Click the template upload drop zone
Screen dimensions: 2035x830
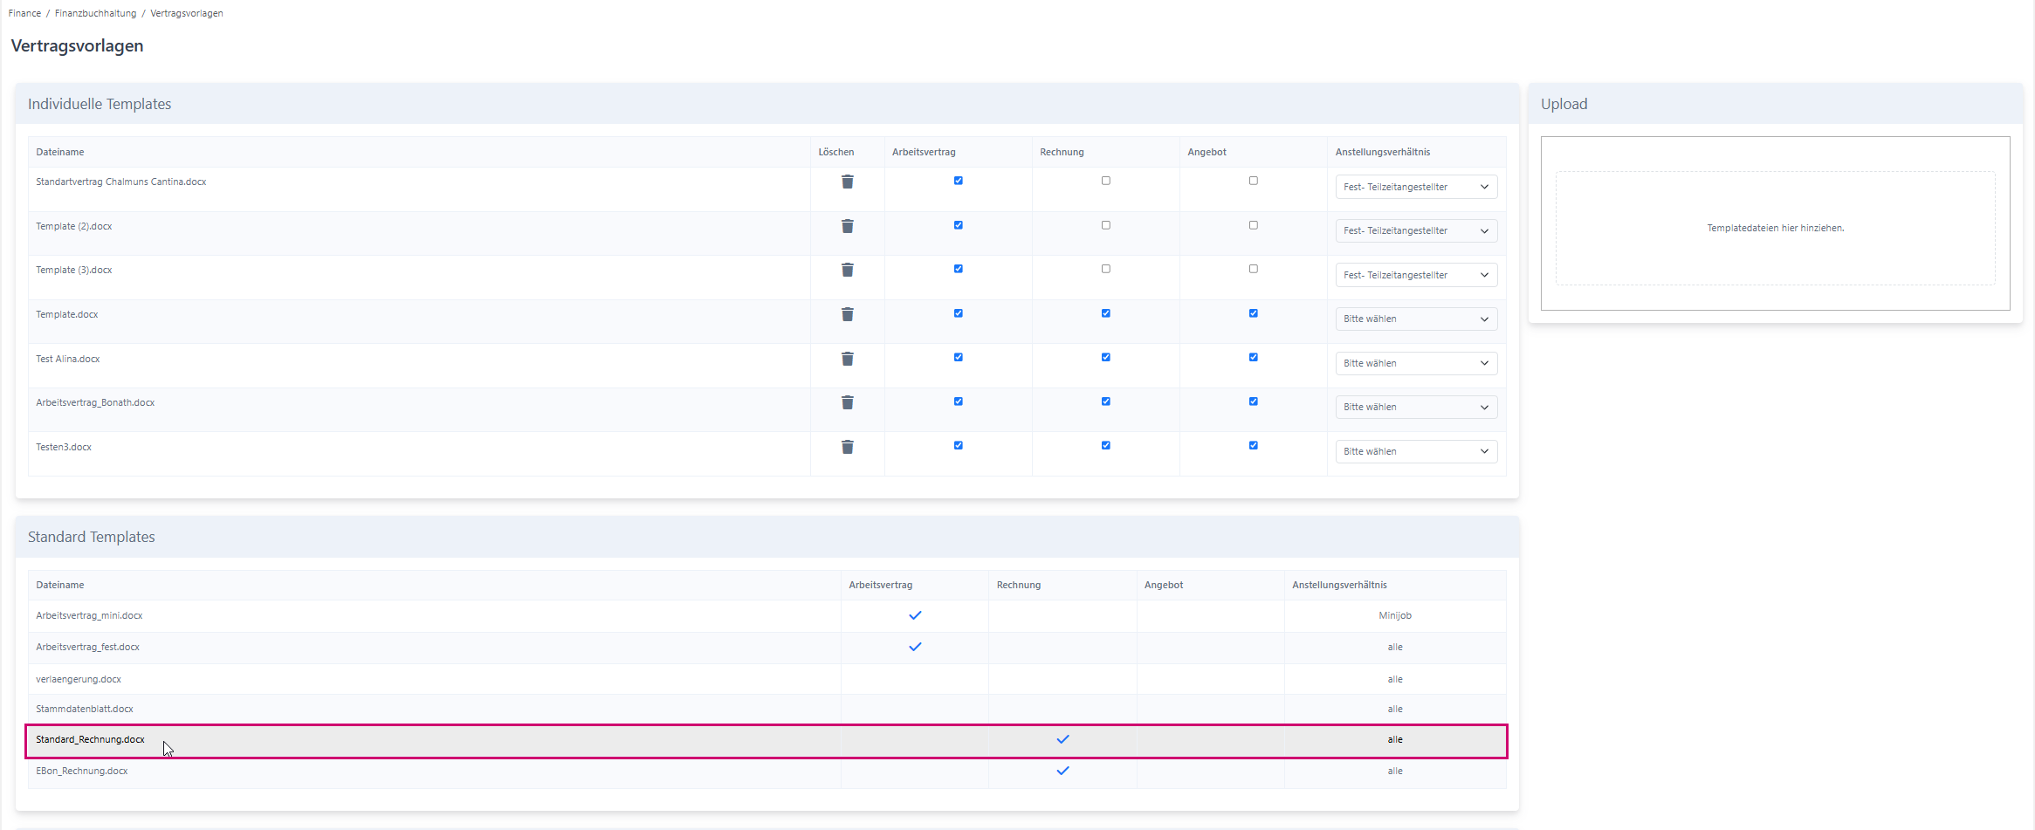pos(1775,228)
